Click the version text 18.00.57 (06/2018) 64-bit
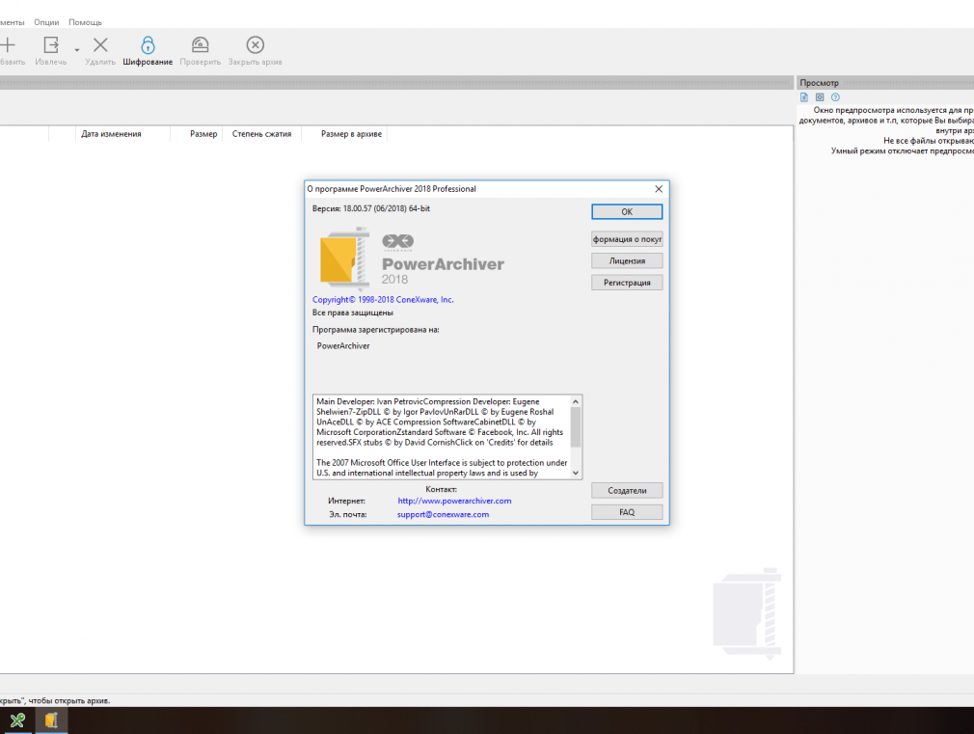The width and height of the screenshot is (974, 734). [x=387, y=209]
